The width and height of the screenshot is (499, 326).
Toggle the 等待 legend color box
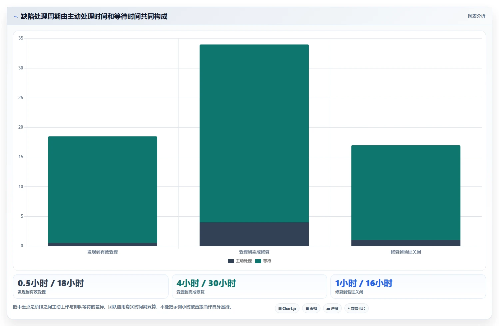point(258,261)
